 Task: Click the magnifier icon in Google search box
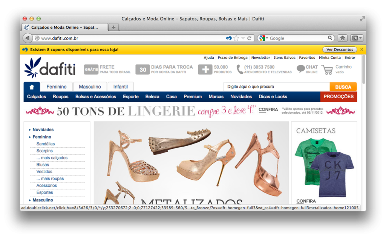(x=330, y=38)
